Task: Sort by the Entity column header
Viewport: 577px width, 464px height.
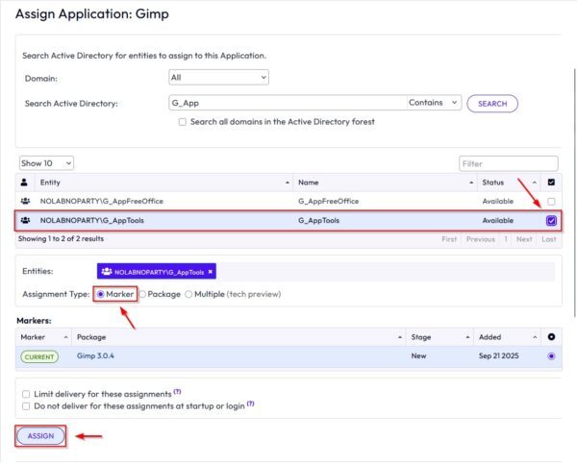Action: coord(163,183)
